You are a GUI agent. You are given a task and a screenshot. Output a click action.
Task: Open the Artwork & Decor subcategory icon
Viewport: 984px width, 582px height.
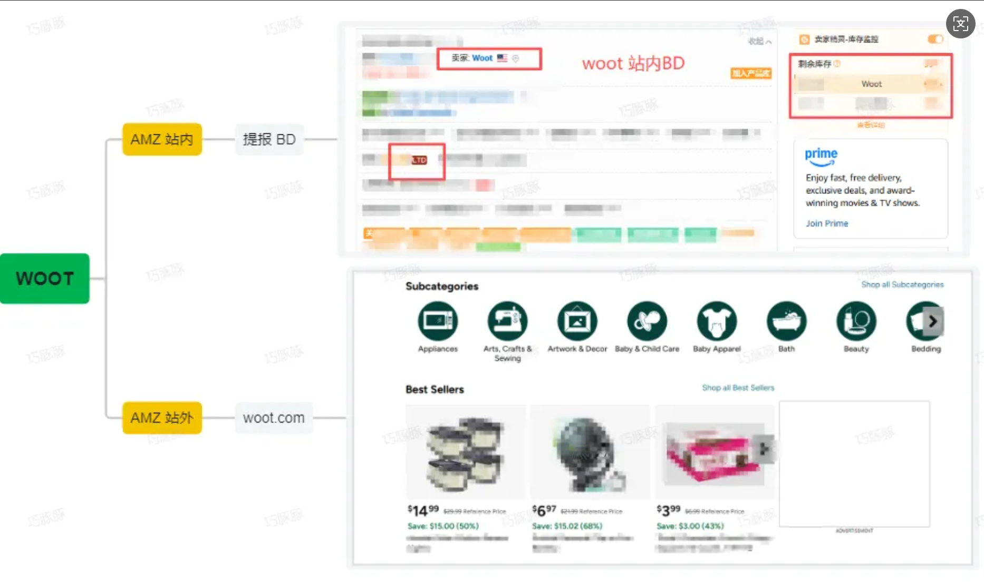click(x=577, y=321)
